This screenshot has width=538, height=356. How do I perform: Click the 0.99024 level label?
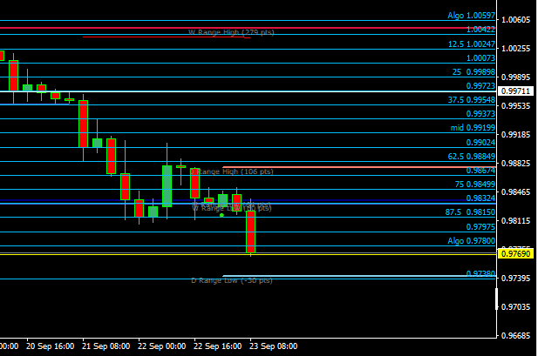[x=480, y=143]
